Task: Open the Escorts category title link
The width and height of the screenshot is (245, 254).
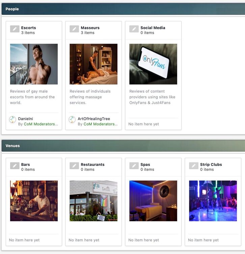Action: click(x=28, y=28)
